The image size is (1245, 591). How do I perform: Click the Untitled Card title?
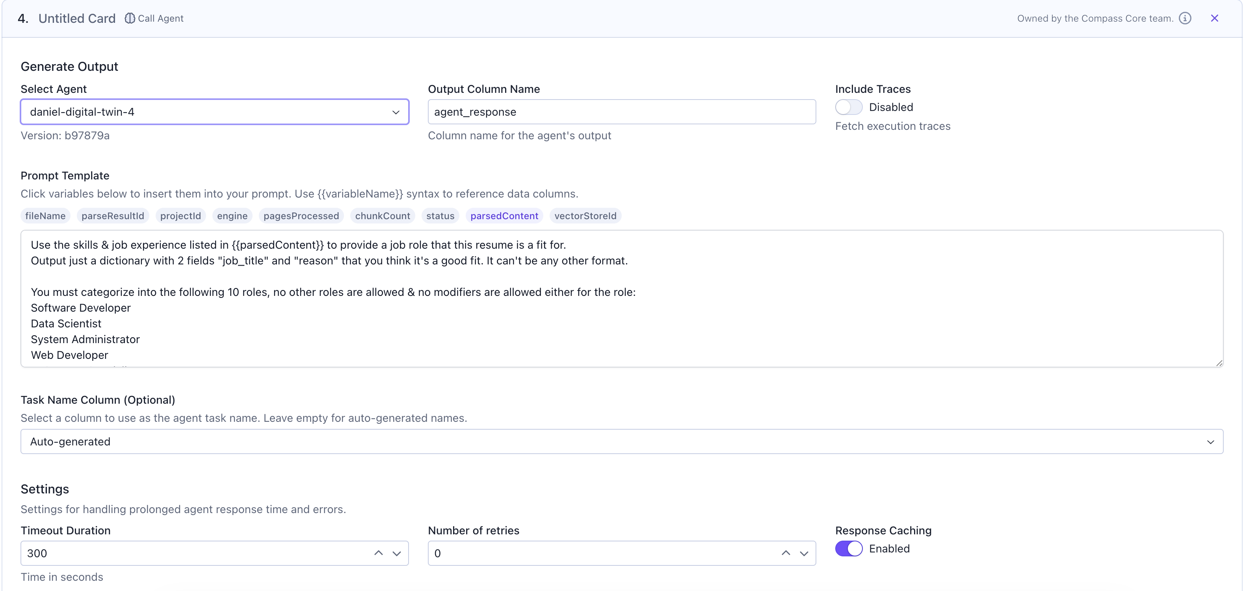click(77, 18)
